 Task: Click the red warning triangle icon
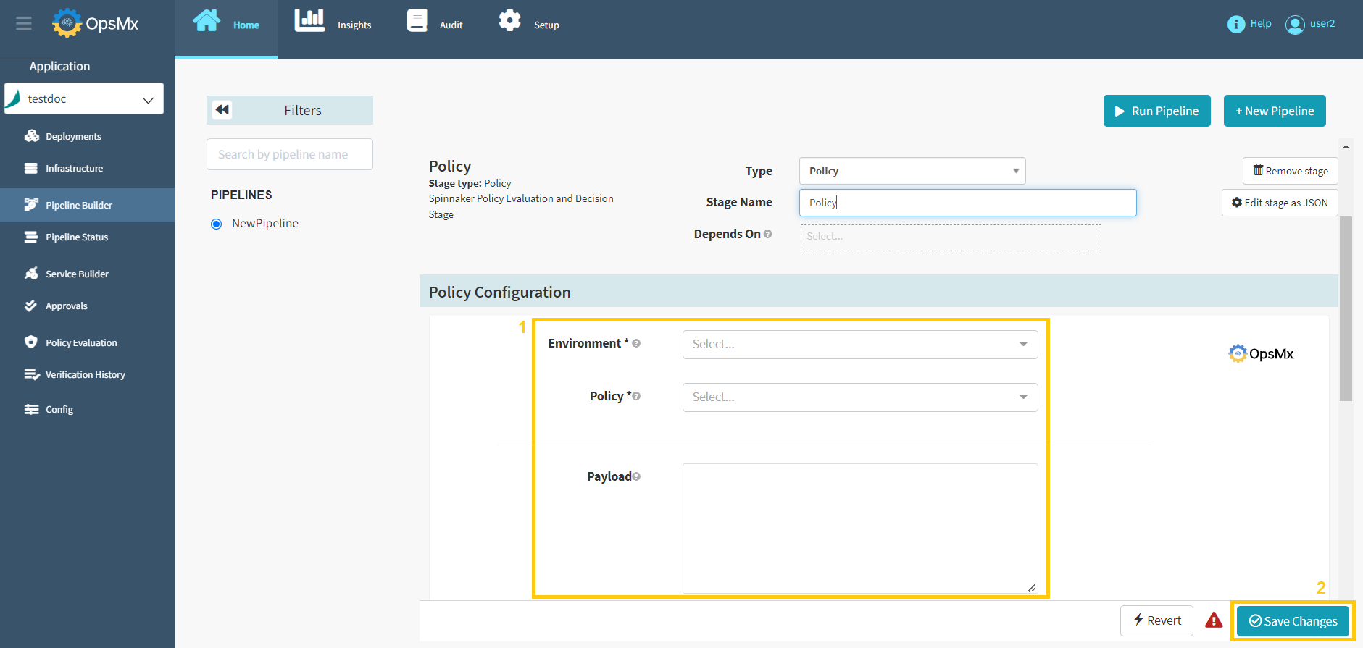pos(1214,620)
